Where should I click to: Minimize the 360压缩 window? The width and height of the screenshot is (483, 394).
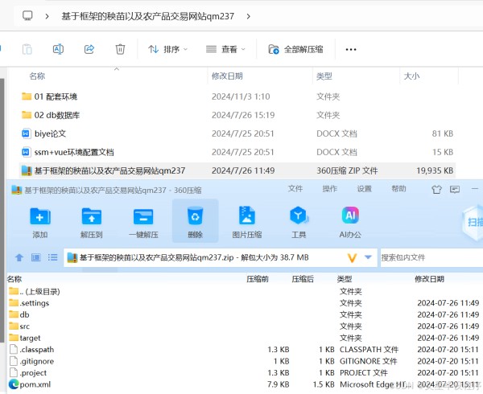tap(475, 189)
